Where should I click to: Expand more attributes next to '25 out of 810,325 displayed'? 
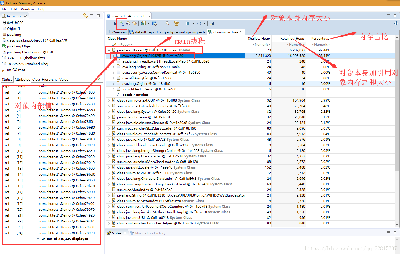[38, 239]
